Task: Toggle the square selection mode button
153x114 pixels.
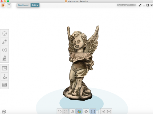Action: [93, 112]
